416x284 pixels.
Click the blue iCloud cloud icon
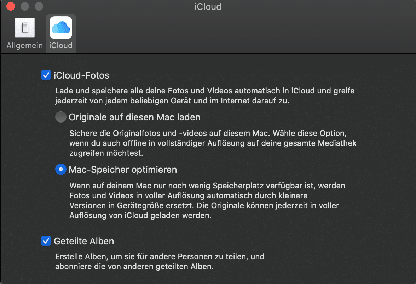(x=61, y=28)
